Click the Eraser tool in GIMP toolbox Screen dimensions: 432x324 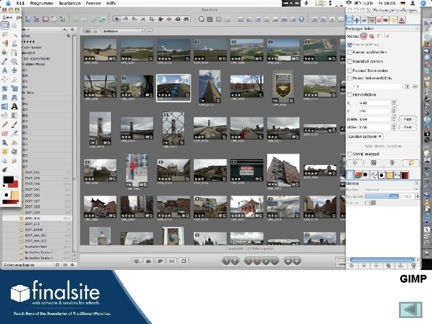pyautogui.click(x=5, y=133)
